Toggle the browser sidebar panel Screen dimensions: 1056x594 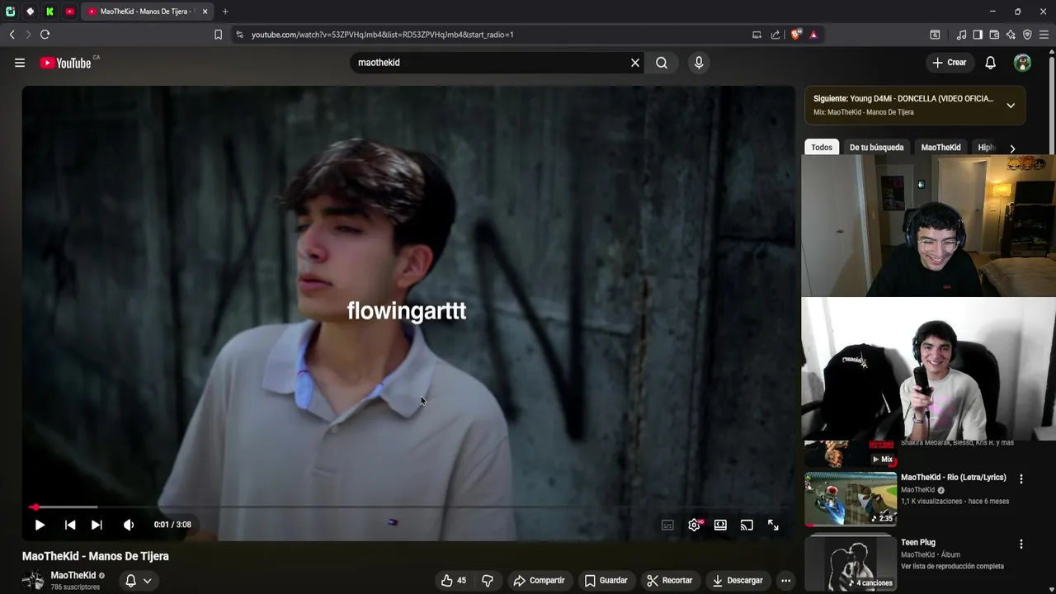click(978, 35)
